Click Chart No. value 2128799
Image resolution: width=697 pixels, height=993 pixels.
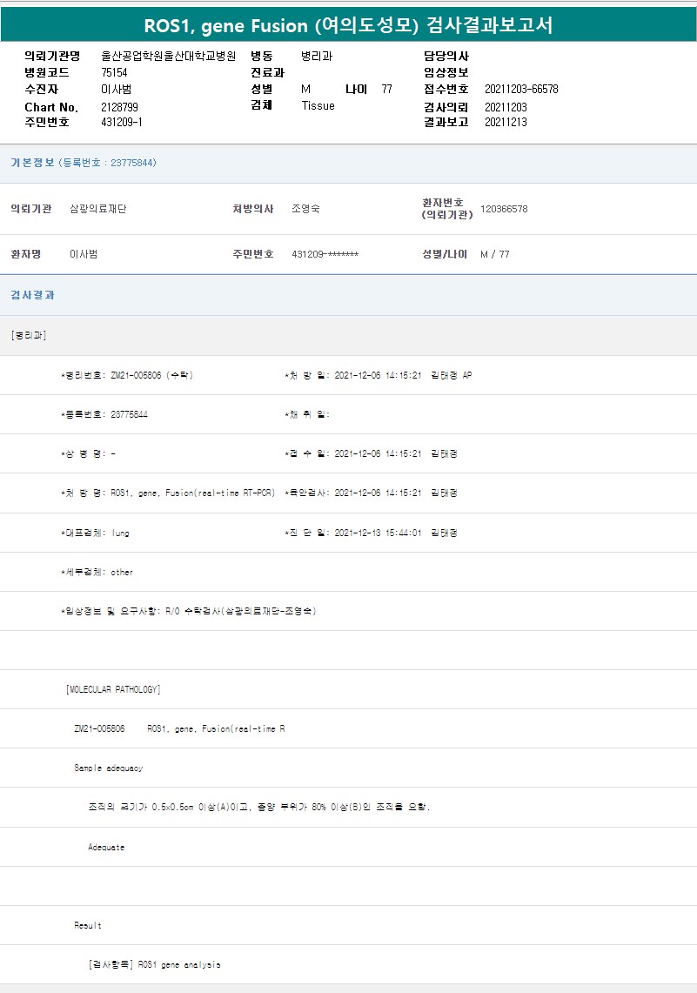point(120,107)
